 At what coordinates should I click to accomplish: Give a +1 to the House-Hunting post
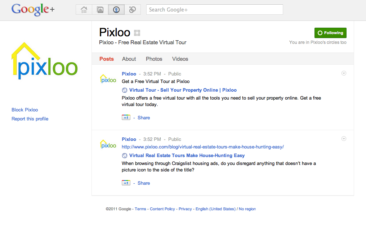126,183
